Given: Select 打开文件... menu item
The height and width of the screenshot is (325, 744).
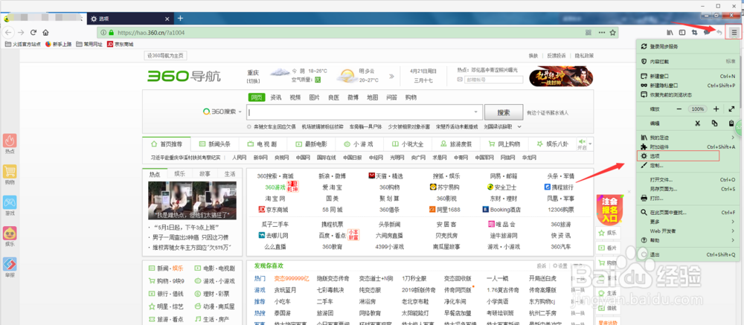Looking at the screenshot, I should coord(688,180).
